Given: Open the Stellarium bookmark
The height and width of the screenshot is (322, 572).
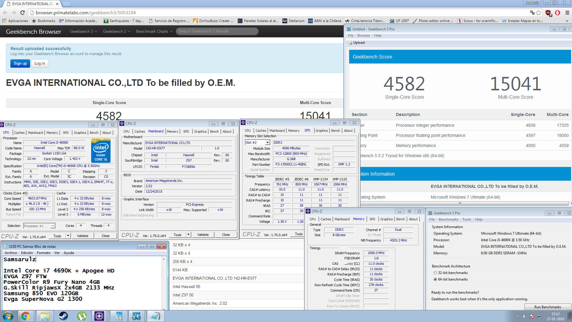Looking at the screenshot, I should [x=293, y=21].
